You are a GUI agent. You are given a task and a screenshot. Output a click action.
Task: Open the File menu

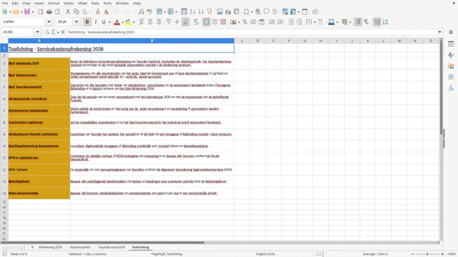(5, 3)
